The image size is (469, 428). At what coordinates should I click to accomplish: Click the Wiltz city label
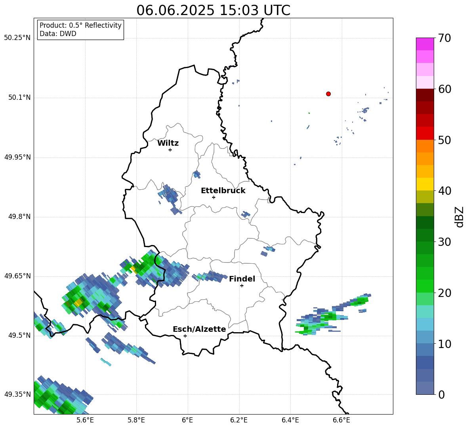pyautogui.click(x=168, y=143)
